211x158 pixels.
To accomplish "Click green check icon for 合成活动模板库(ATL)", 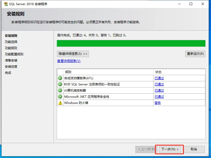I will 60,78.
